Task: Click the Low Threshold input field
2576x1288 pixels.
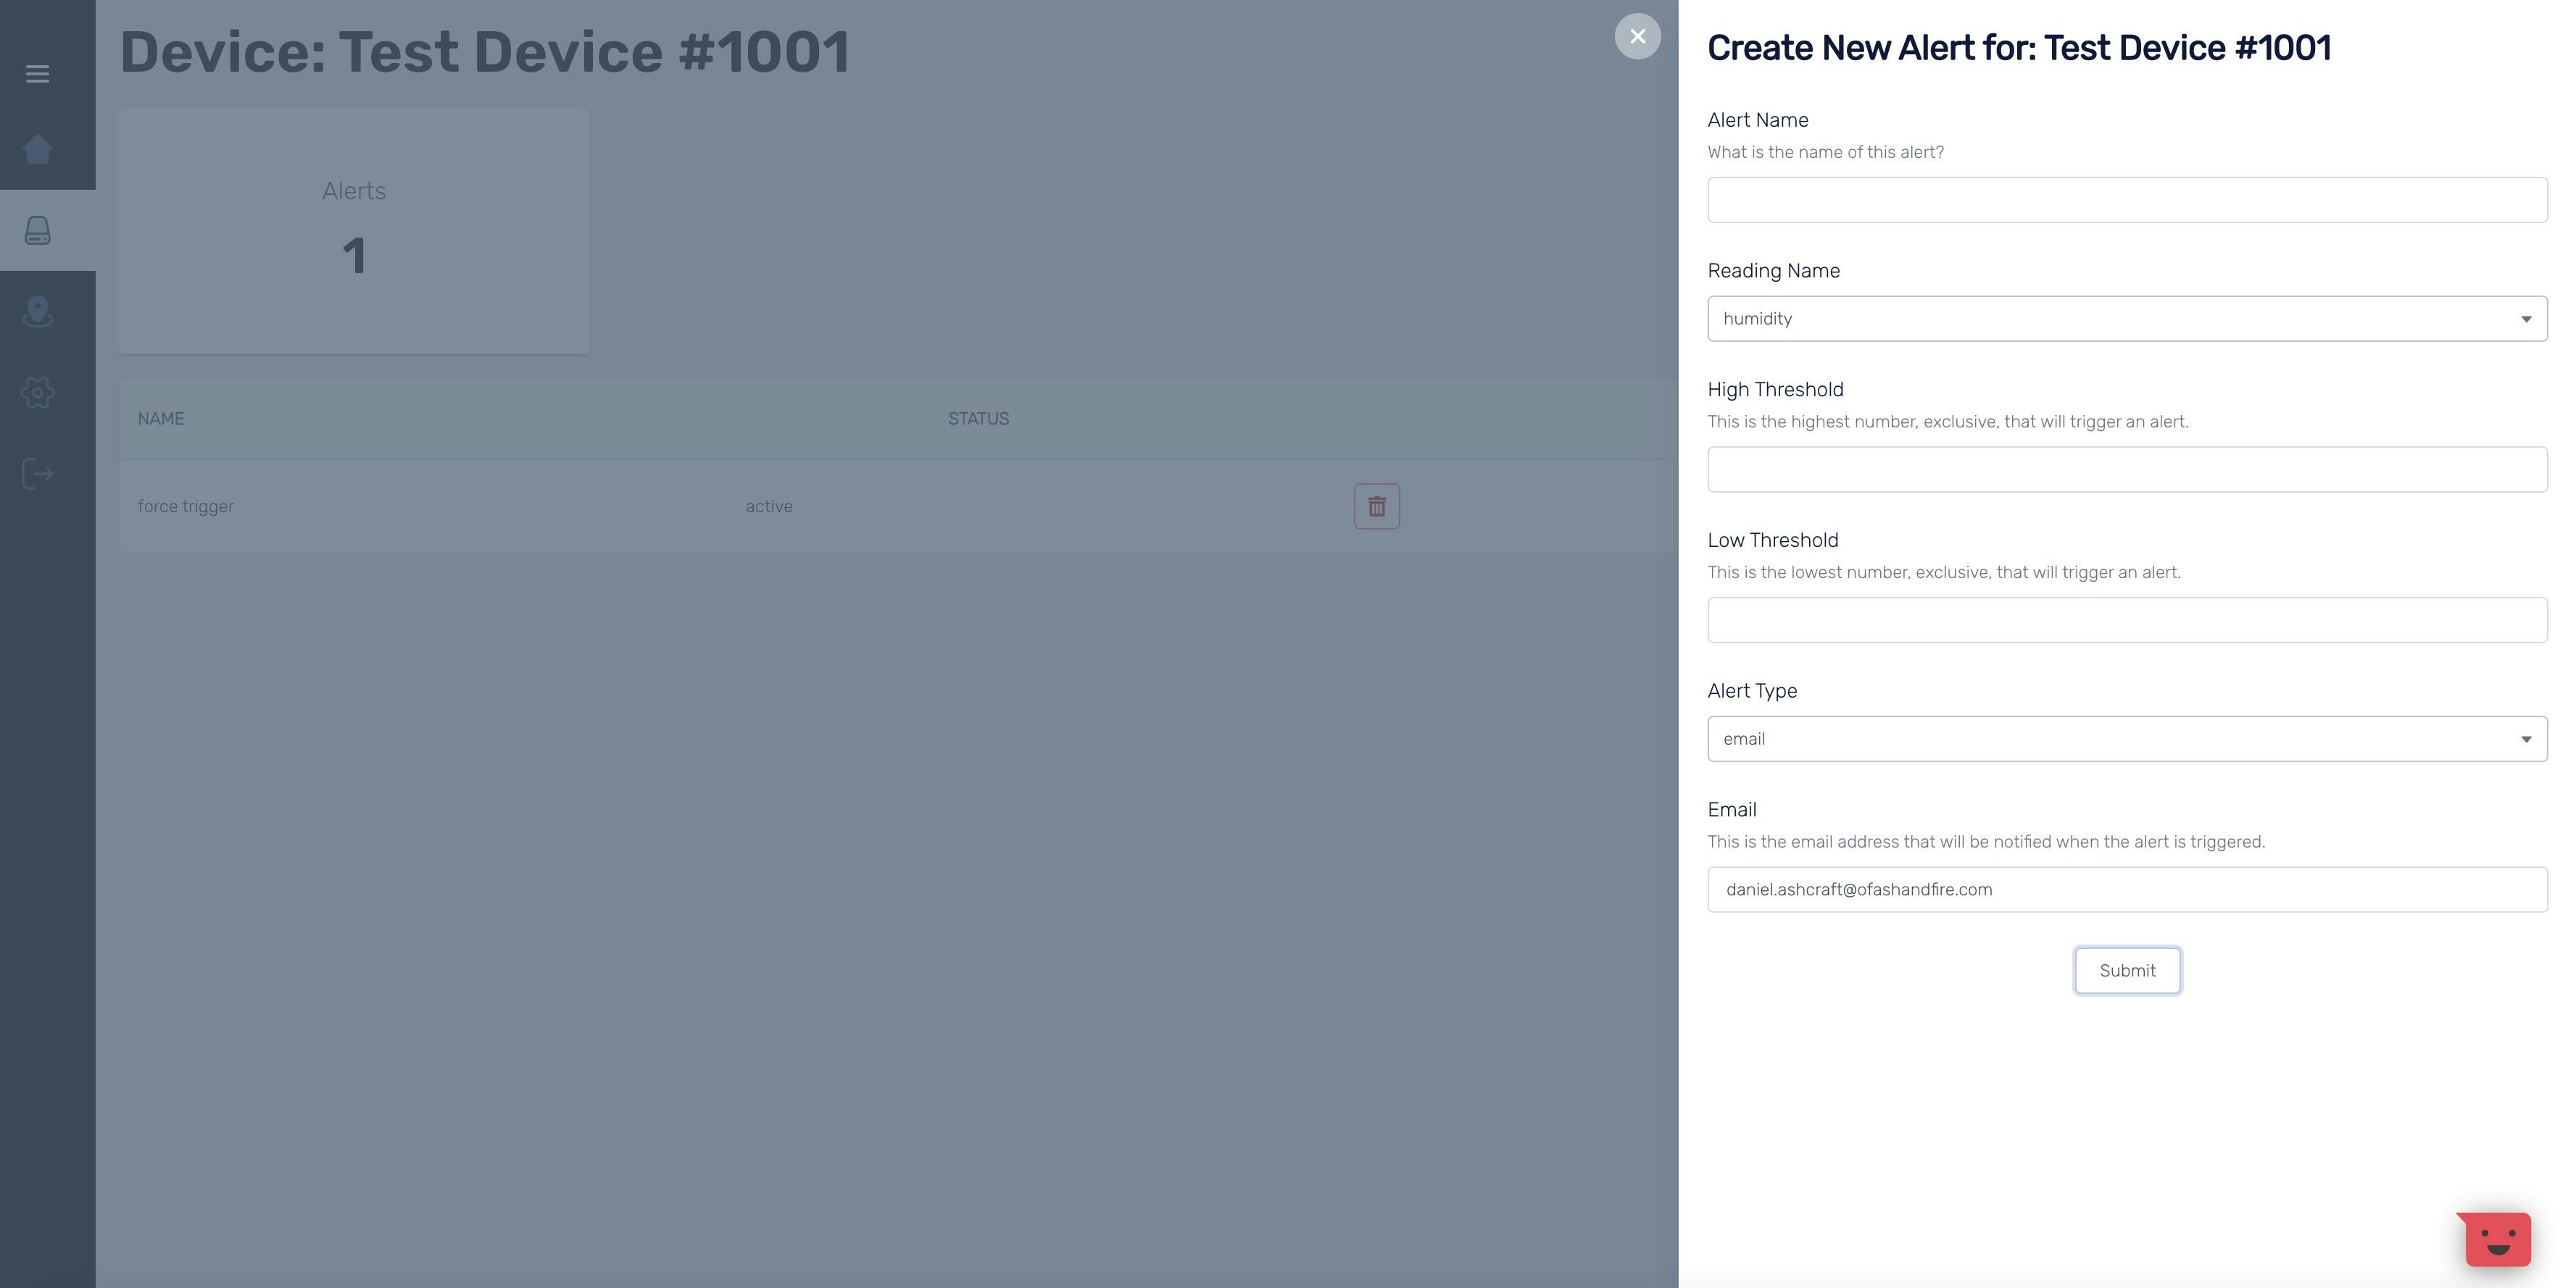Action: click(x=2127, y=621)
